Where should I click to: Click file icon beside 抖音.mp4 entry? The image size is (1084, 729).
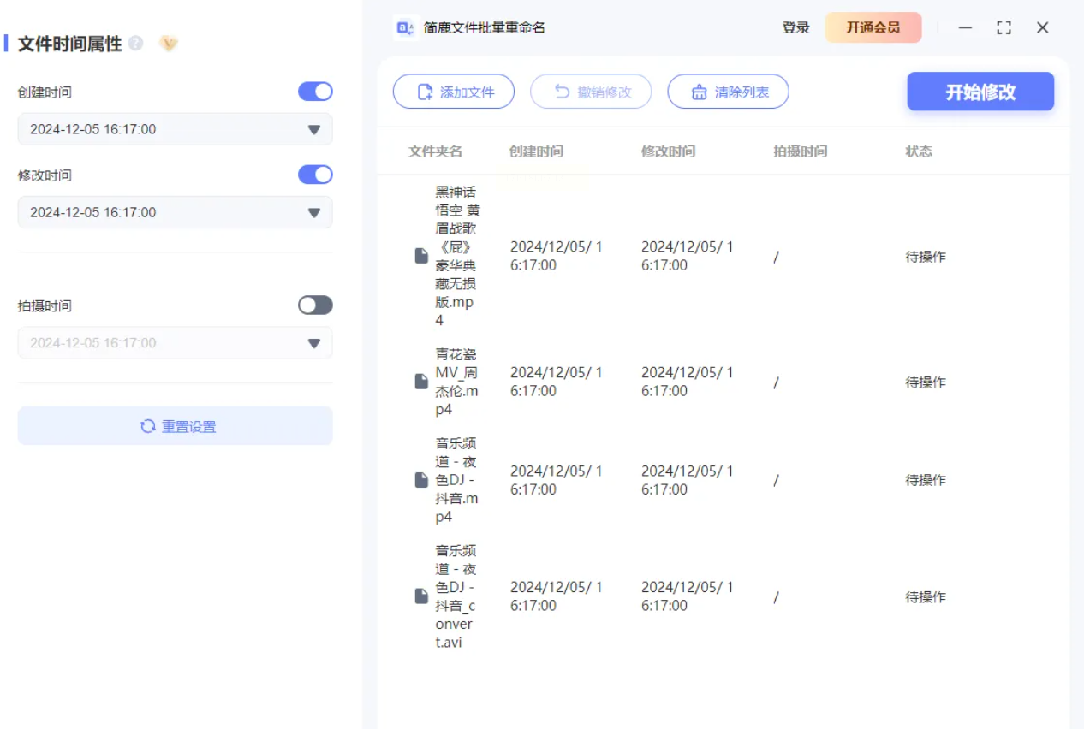tap(421, 480)
